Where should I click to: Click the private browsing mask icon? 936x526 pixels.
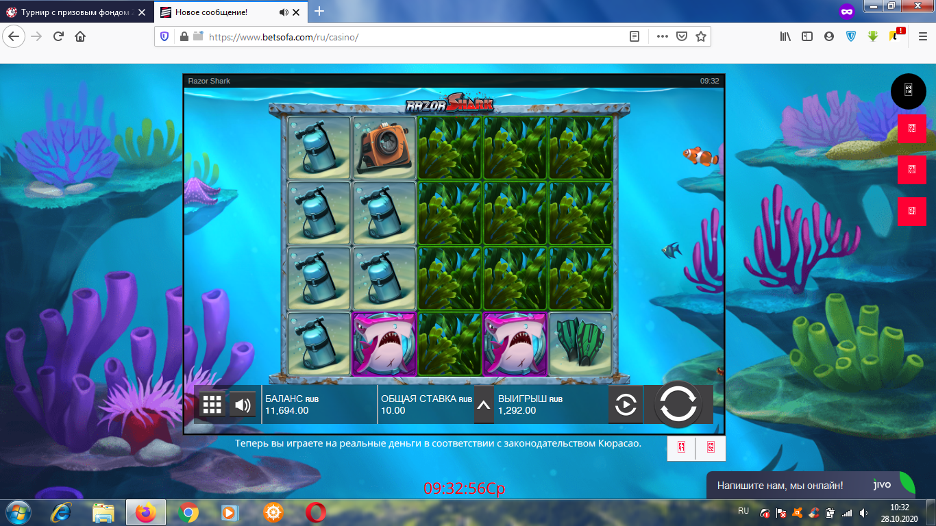click(848, 12)
